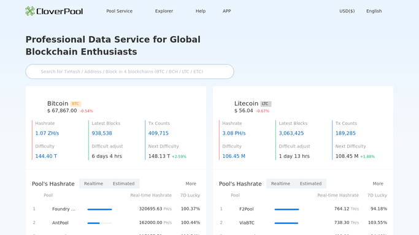The height and width of the screenshot is (235, 419).
Task: Click the CloverPool clover logo
Action: pyautogui.click(x=54, y=11)
